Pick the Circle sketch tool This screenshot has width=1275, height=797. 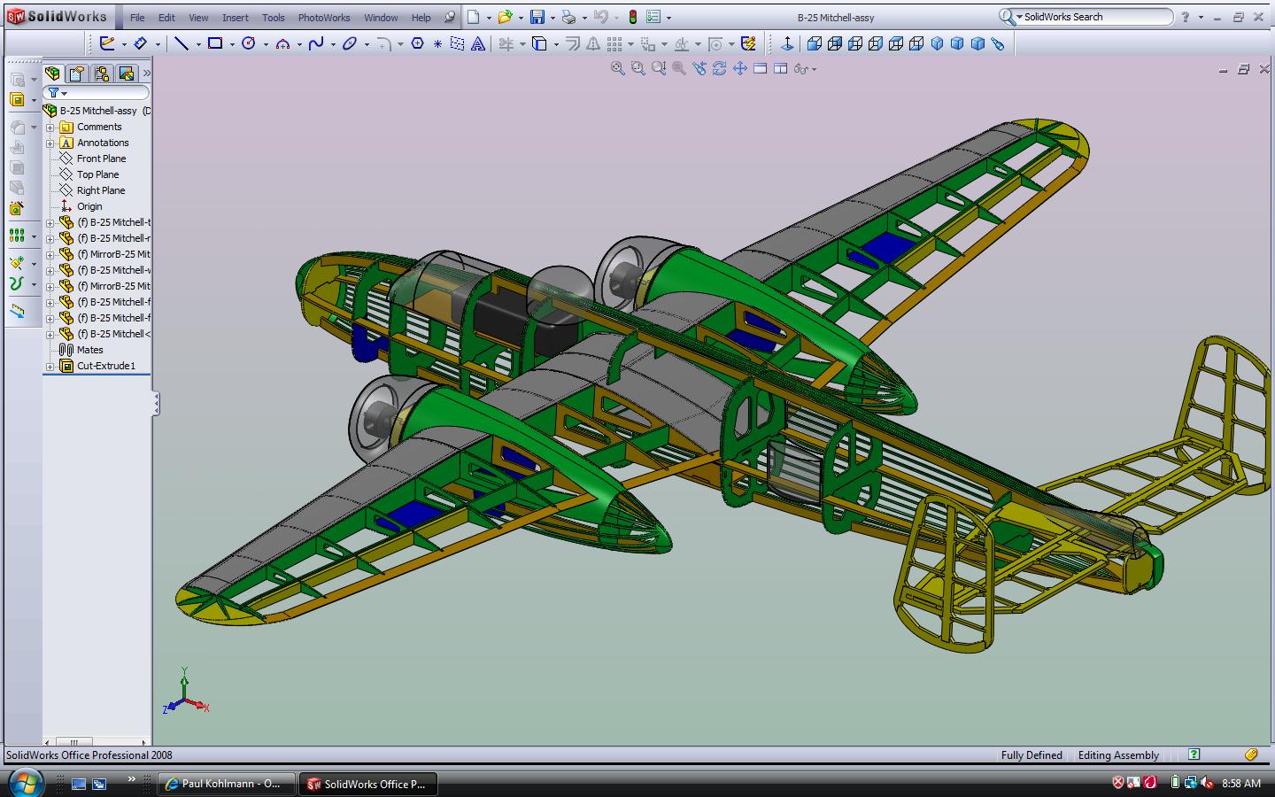point(248,43)
